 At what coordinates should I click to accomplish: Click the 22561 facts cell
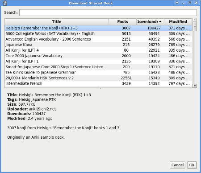(126, 78)
